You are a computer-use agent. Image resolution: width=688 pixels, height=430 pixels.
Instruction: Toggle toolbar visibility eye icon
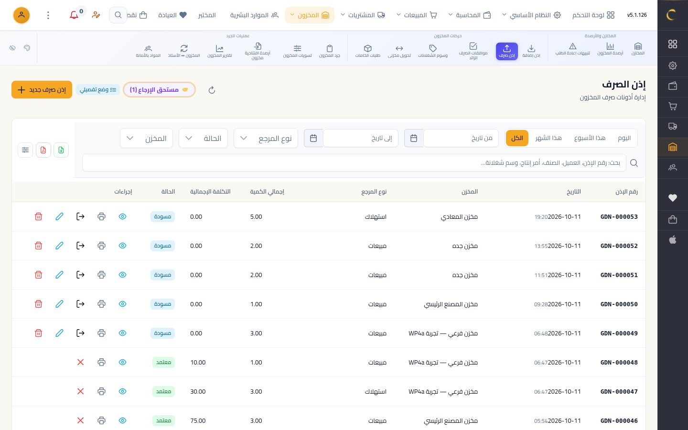(12, 48)
